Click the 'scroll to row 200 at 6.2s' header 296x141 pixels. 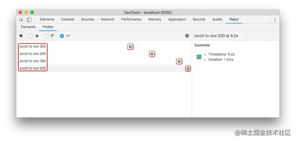pos(216,36)
